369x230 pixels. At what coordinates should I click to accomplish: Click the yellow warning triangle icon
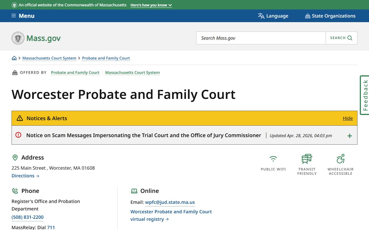point(20,118)
